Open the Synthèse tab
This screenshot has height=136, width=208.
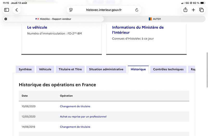25,69
